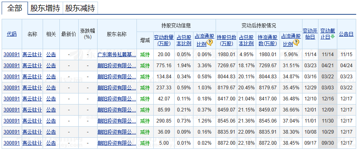This screenshot has height=150, width=357.
Task: Click the 3.36% cell
Action: click(205, 66)
